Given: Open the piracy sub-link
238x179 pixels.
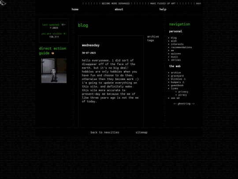Looking at the screenshot, I should click(x=182, y=95).
